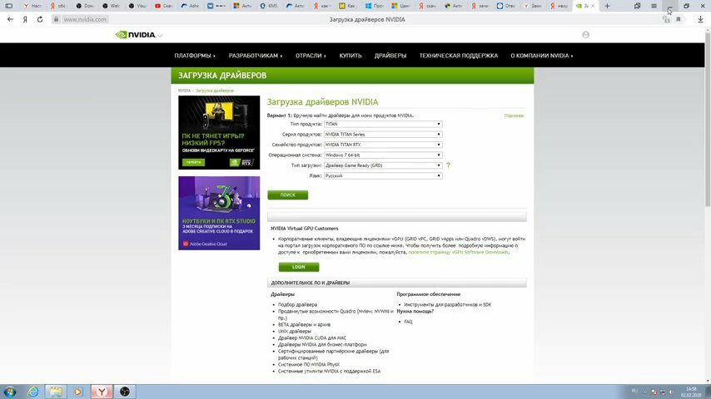The height and width of the screenshot is (399, 711).
Task: Launch Internet Explorer from the taskbar
Action: click(x=33, y=392)
